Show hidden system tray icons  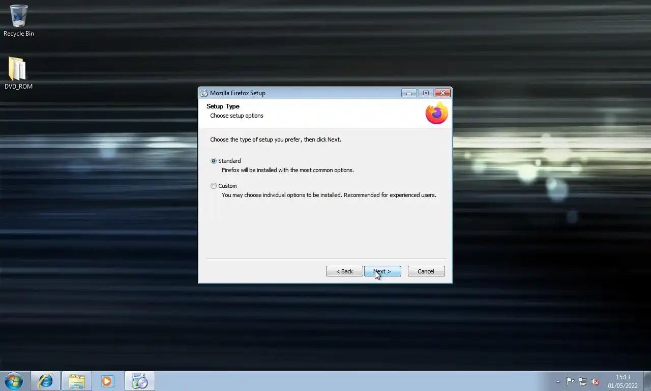click(x=558, y=381)
